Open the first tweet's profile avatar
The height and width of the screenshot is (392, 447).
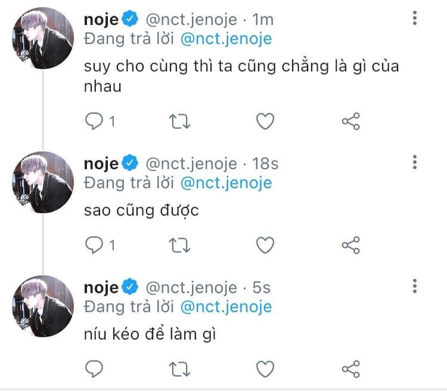(x=43, y=39)
